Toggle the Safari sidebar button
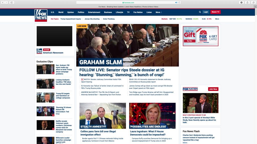 pos(12,2)
